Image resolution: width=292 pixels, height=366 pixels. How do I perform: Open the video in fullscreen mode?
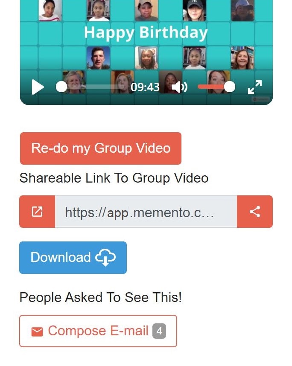click(255, 87)
